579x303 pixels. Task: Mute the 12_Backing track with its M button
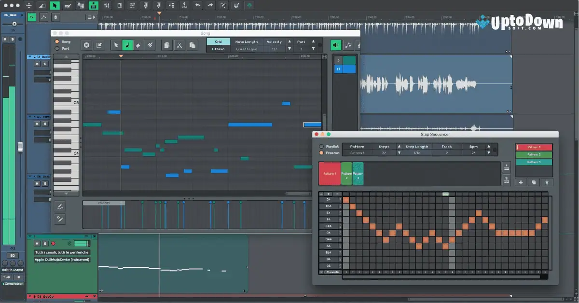[x=37, y=64]
